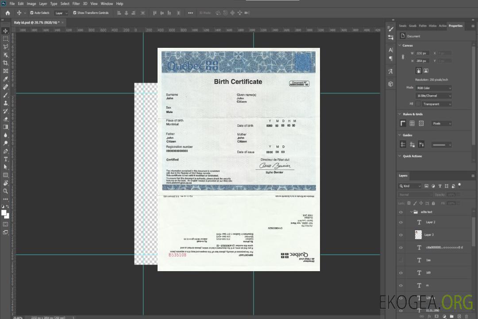Select the Move tool in the toolbox
The height and width of the screenshot is (319, 478).
tap(5, 31)
